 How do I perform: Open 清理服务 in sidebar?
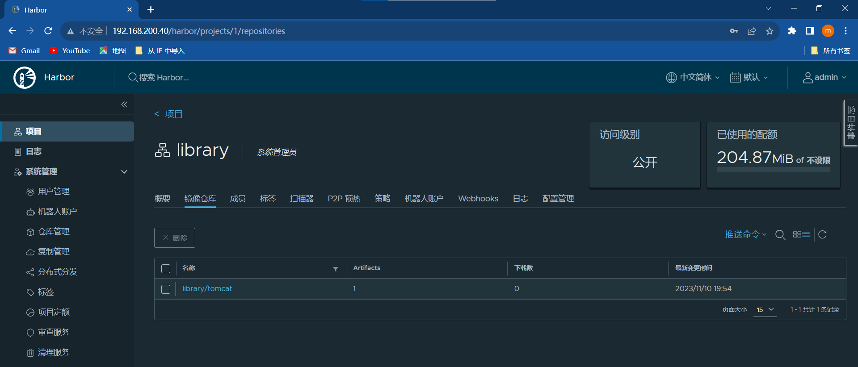[54, 352]
